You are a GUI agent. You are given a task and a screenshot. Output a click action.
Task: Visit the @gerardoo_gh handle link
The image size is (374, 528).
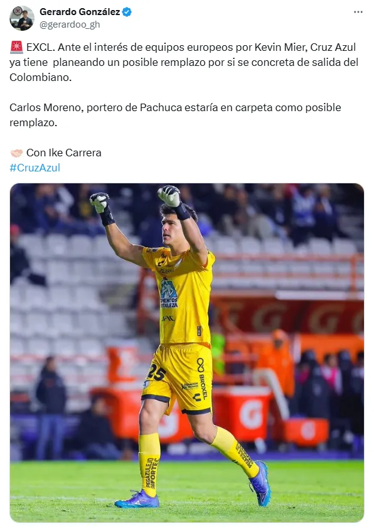(x=70, y=24)
